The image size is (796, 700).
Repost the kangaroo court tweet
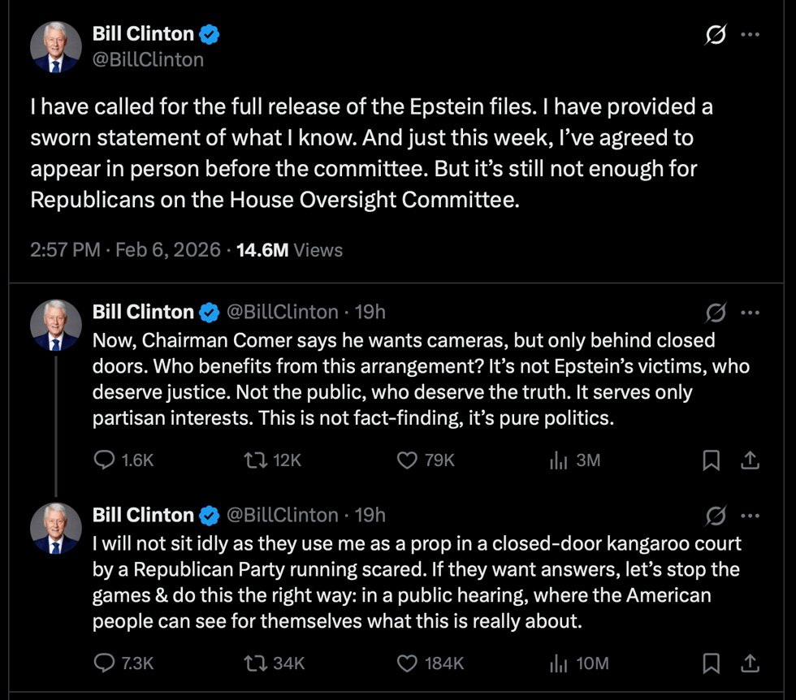pyautogui.click(x=256, y=663)
